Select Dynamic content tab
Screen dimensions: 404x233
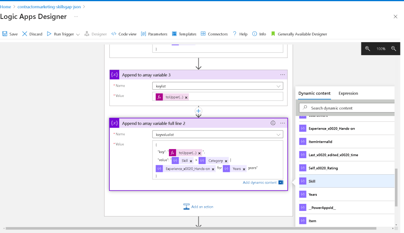(314, 93)
